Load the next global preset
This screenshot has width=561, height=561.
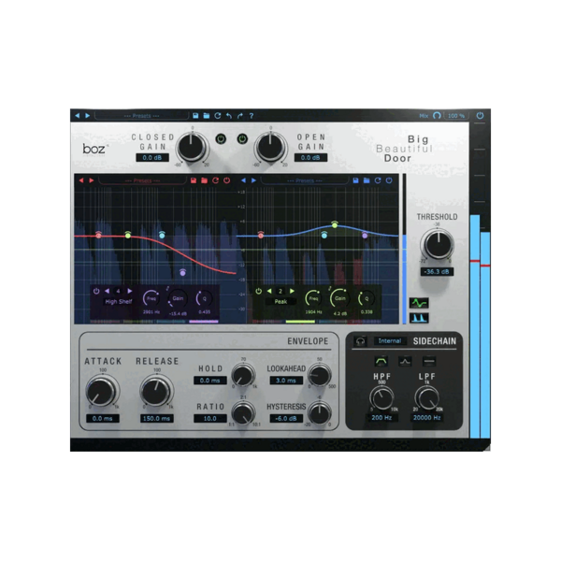(87, 116)
